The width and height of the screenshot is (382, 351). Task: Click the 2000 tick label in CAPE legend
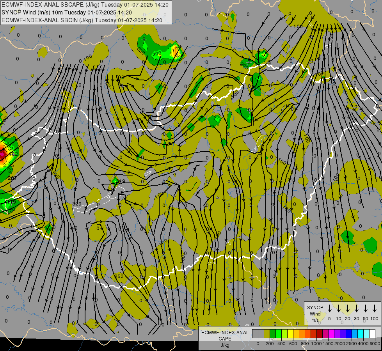pos(340,344)
